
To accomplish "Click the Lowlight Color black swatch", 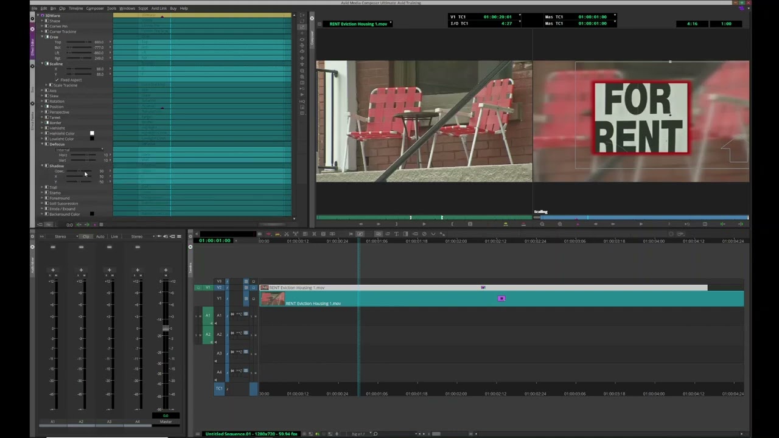I will pos(92,139).
